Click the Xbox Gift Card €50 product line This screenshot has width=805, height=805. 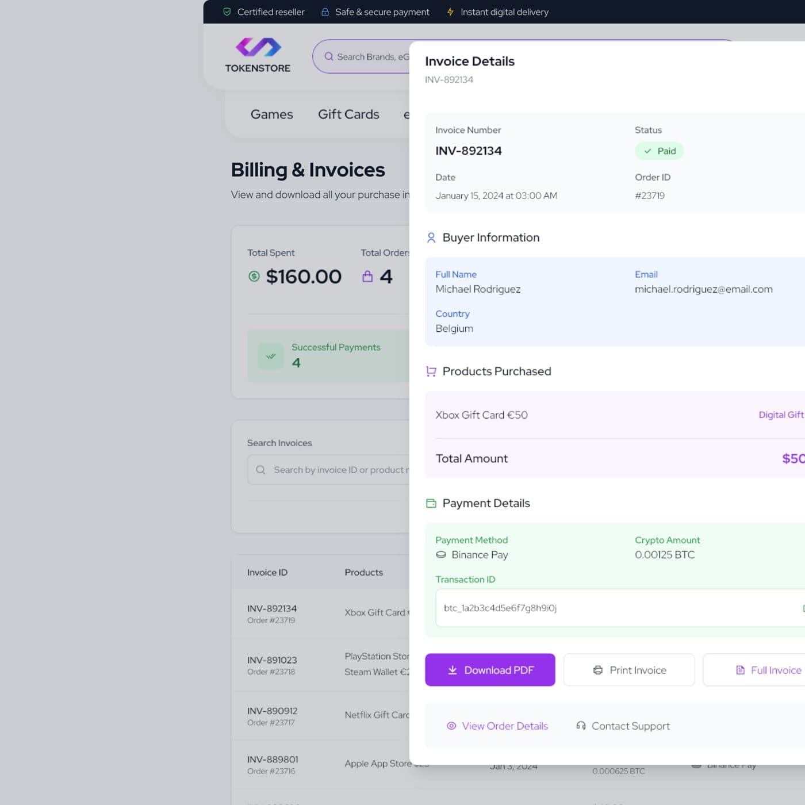[x=481, y=415]
